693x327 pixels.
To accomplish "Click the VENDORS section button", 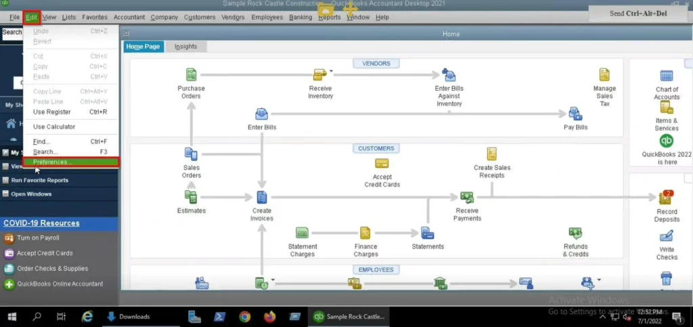I will [x=376, y=64].
